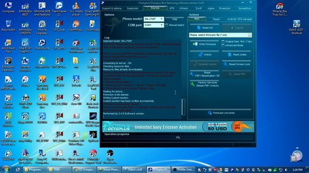Switch to Smart Phone taskbar window
Screen dimensions: 309x173
coord(110,170)
